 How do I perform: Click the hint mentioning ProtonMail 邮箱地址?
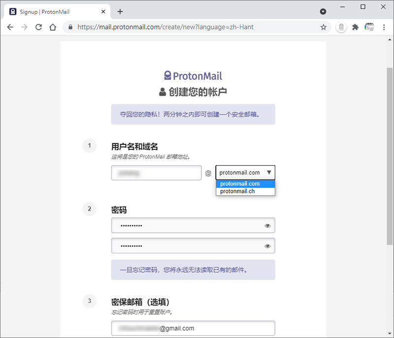click(x=151, y=156)
